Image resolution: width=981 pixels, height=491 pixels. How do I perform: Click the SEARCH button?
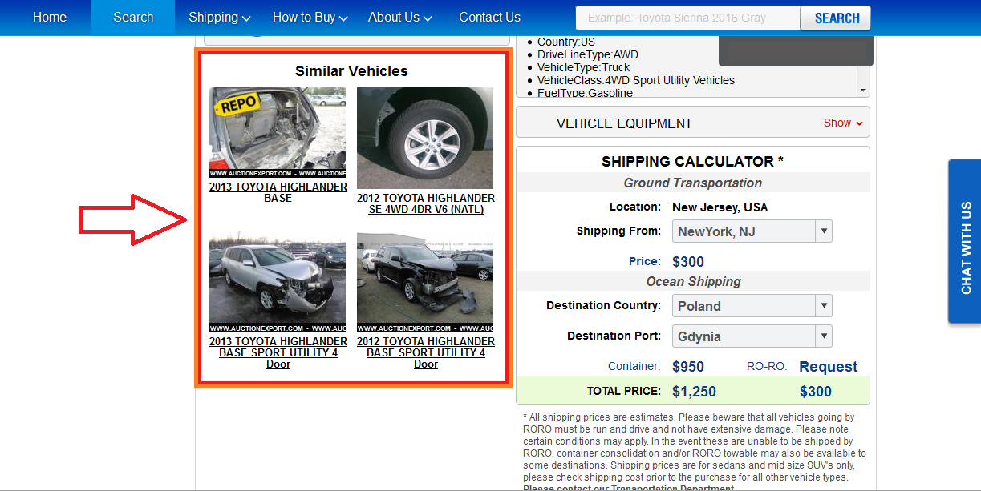pyautogui.click(x=835, y=18)
